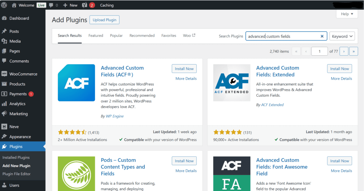Clear the search plugins field
This screenshot has height=191, width=364.
pyautogui.click(x=322, y=36)
